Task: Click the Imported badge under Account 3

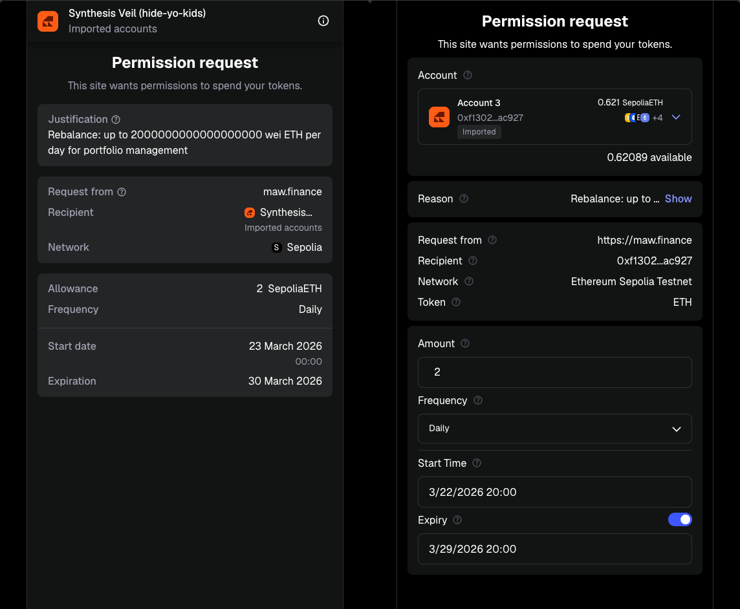Action: pos(479,132)
